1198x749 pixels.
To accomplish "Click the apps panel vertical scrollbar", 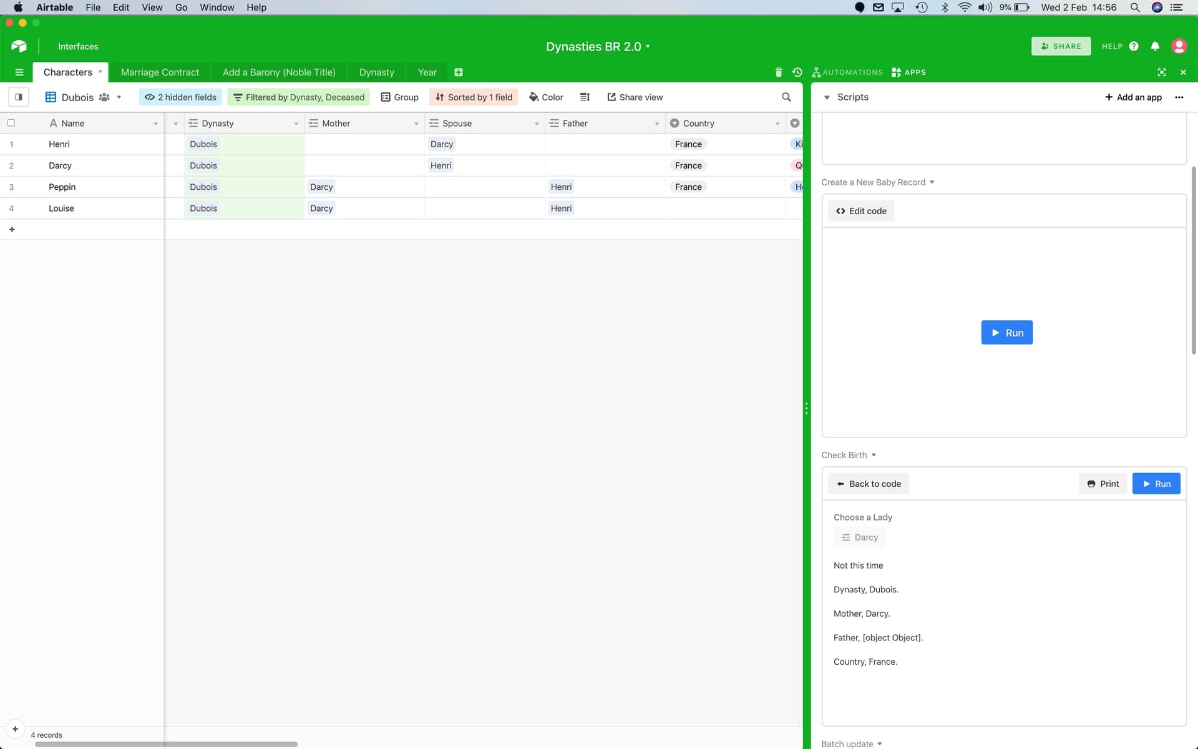I will [x=1194, y=260].
